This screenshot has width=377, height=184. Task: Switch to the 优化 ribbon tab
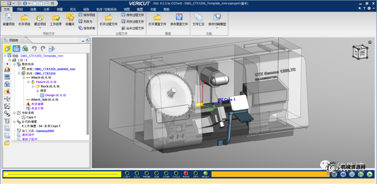click(73, 9)
